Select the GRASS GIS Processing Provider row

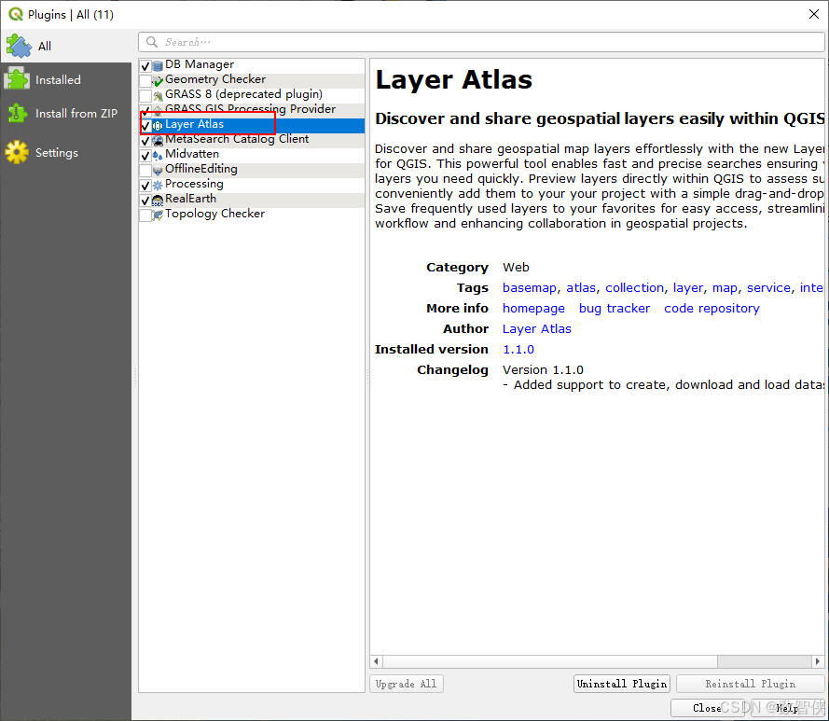[x=252, y=108]
